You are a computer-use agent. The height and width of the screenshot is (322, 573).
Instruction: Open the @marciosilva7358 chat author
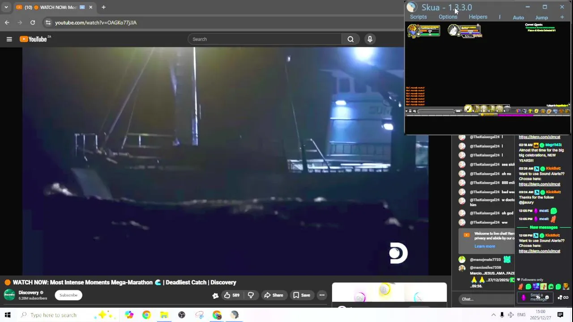coord(485,267)
